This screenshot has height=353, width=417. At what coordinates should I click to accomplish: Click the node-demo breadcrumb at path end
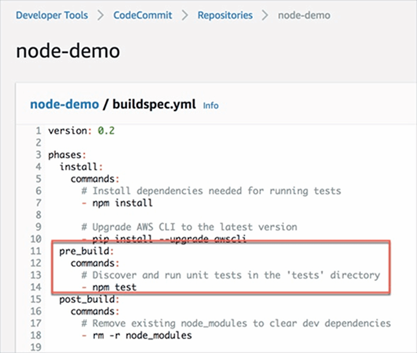[304, 15]
